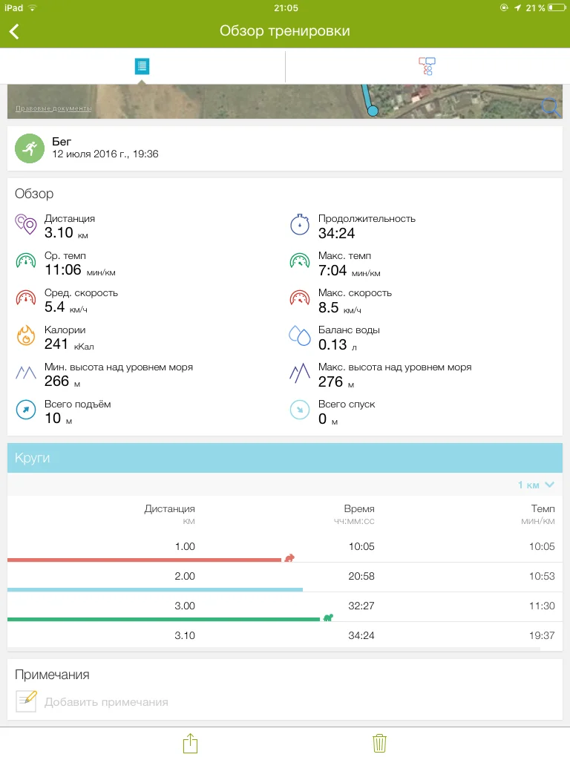Tap the blue lap 2 pace bar
This screenshot has height=760, width=570.
pyautogui.click(x=155, y=589)
